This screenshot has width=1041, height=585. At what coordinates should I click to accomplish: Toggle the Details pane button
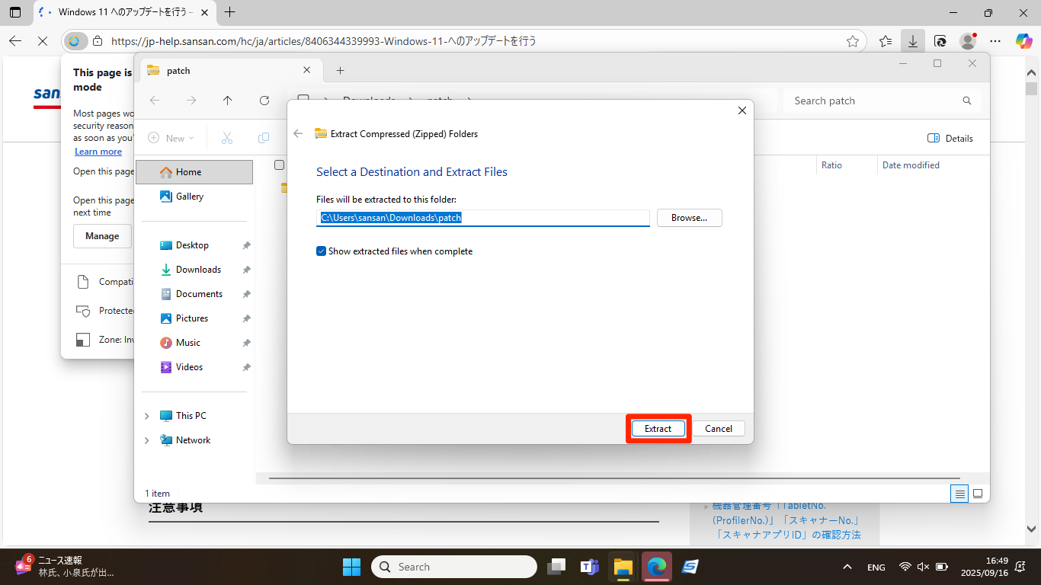coord(950,138)
